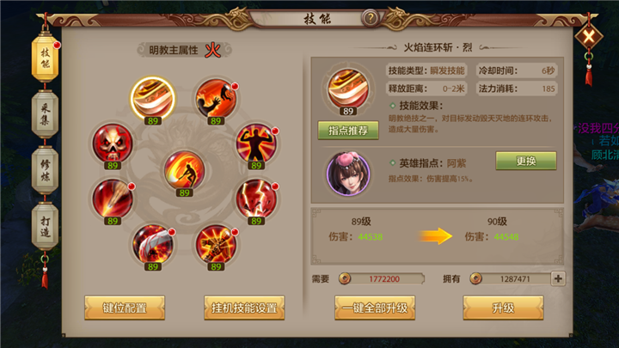
Task: Choose the grabbing hands skill icon
Action: tap(216, 98)
